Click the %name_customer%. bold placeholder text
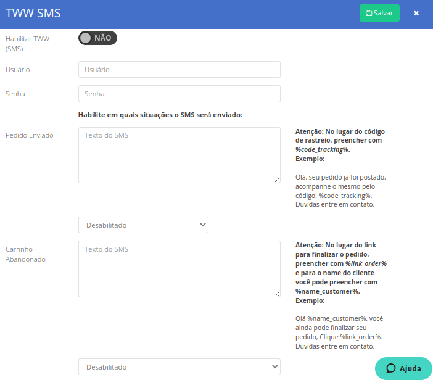The width and height of the screenshot is (433, 385). tap(328, 291)
